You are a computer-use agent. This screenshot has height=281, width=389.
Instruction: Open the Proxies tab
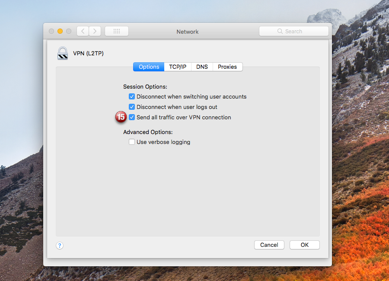pos(227,67)
